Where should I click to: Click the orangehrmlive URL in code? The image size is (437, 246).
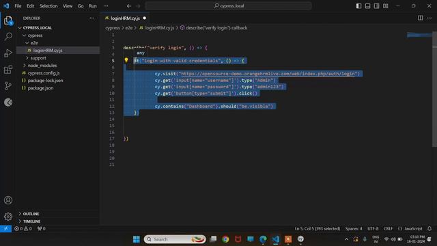coord(268,74)
